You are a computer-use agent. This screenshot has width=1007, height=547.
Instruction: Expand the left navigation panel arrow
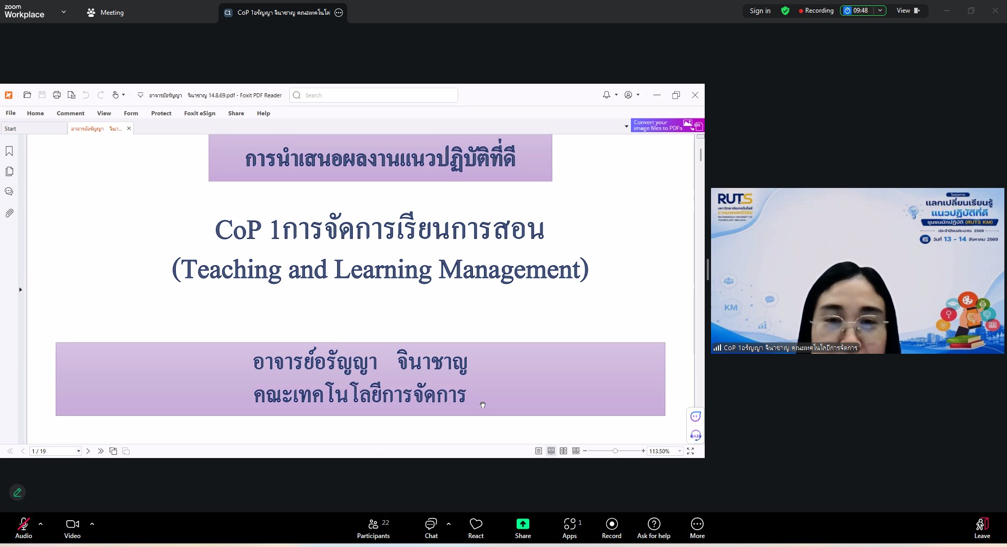click(21, 290)
